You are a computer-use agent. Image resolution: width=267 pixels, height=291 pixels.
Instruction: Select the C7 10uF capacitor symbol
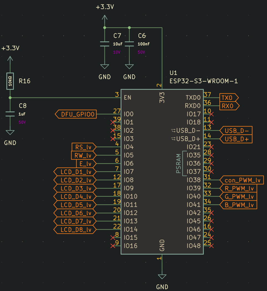105,44
